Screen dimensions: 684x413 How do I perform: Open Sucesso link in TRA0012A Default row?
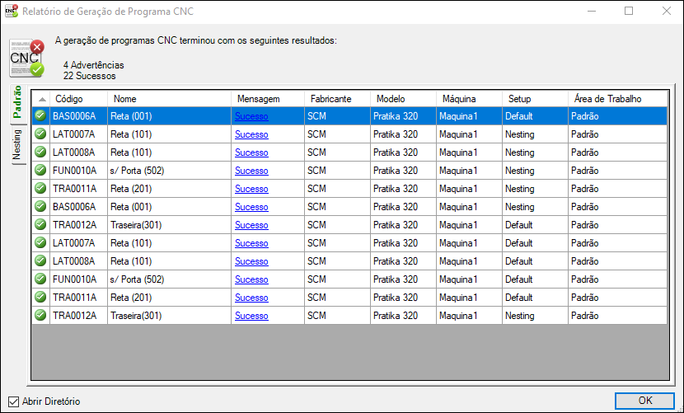click(x=251, y=225)
